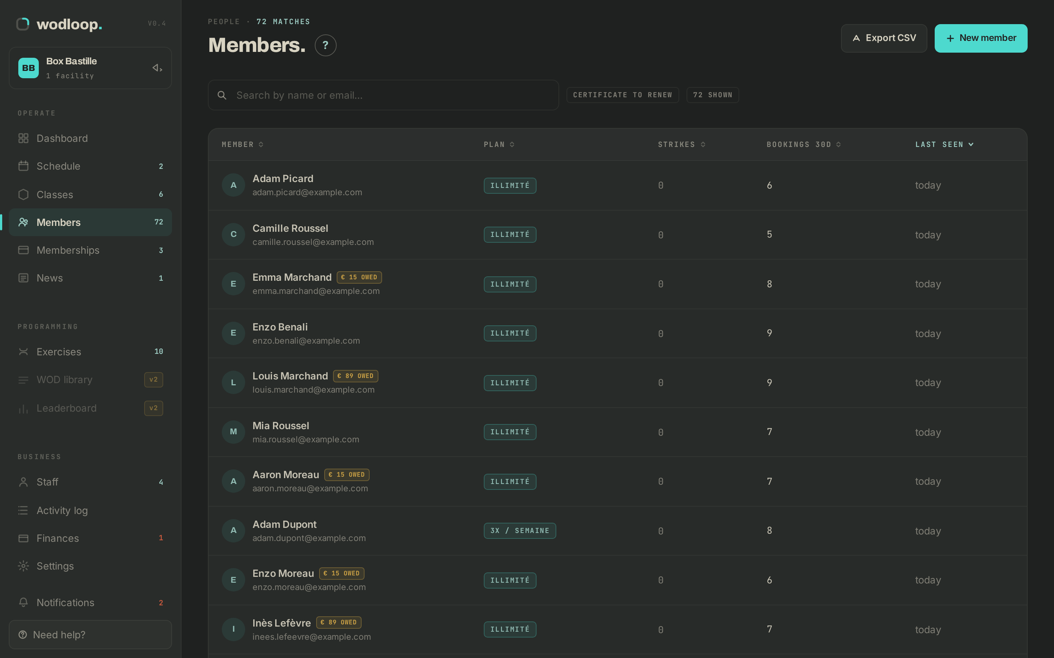Click the Exercises barbell icon

(x=23, y=352)
